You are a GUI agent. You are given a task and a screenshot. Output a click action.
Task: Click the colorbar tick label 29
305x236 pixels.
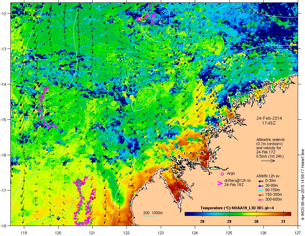click(x=229, y=221)
